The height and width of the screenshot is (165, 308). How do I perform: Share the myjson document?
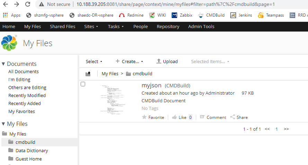click(x=239, y=118)
